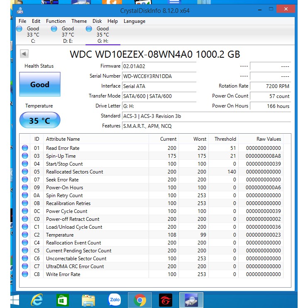
Task: Select the C: disk tab at 33 °C
Action: pyautogui.click(x=33, y=35)
